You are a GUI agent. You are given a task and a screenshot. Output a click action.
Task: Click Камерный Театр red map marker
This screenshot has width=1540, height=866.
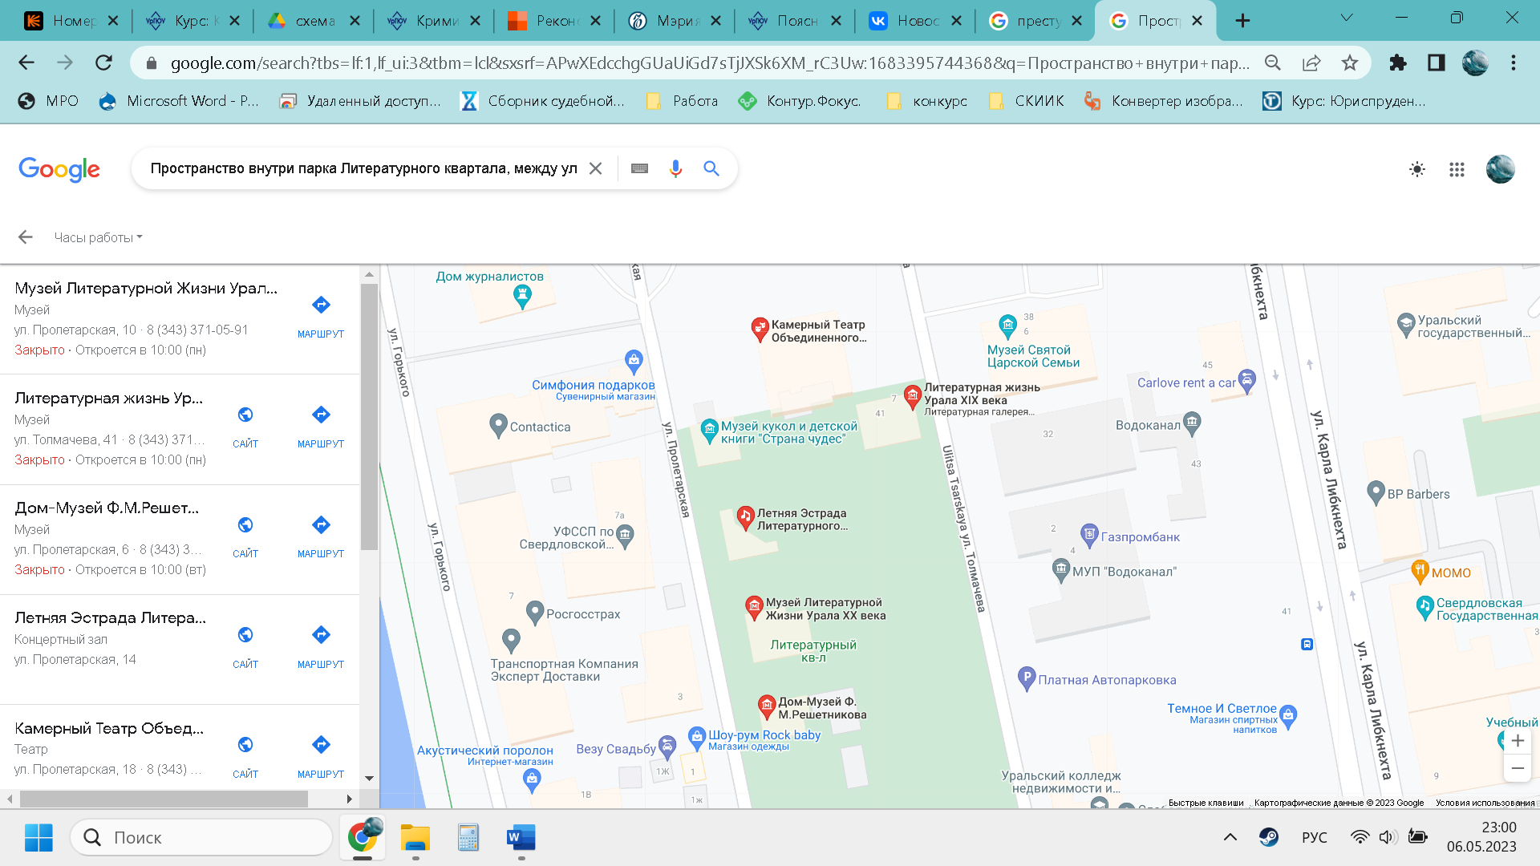pyautogui.click(x=759, y=329)
